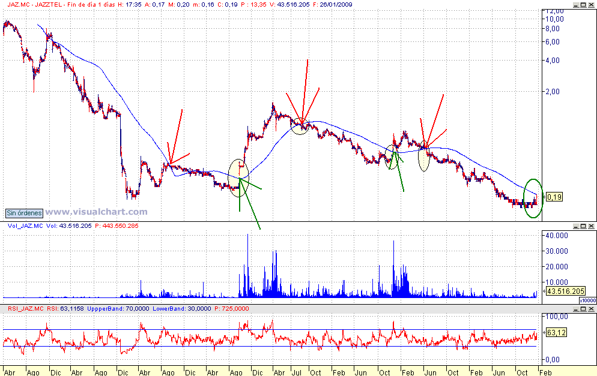Click the 'RSI: 63,1158' reading

coord(65,309)
